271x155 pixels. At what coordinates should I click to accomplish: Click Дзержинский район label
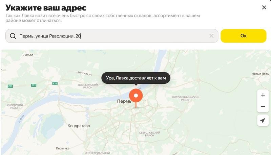tap(88, 86)
